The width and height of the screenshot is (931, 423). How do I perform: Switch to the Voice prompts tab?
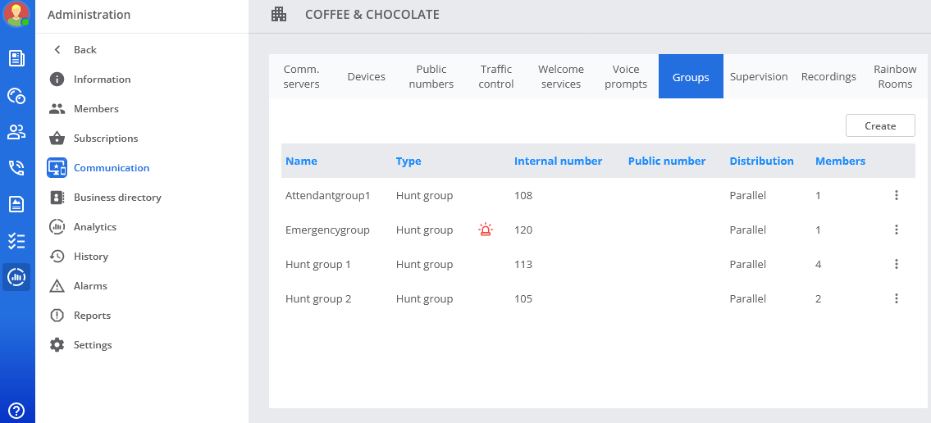626,76
